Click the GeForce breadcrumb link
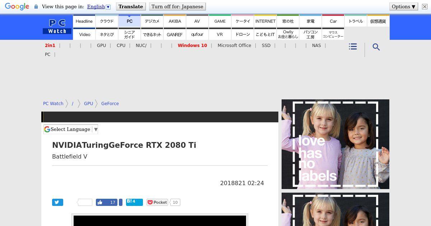 coord(110,103)
